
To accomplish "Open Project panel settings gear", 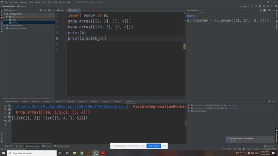I will click(x=49, y=10).
